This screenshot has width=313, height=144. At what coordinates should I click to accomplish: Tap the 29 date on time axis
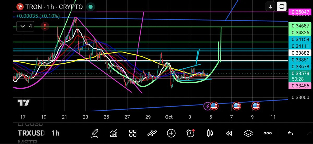pyautogui.click(x=148, y=117)
